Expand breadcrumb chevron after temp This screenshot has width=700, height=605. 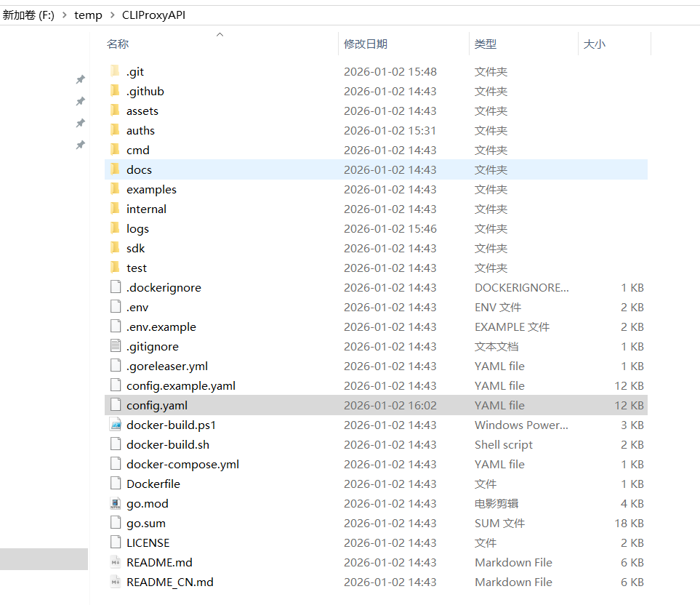click(113, 15)
